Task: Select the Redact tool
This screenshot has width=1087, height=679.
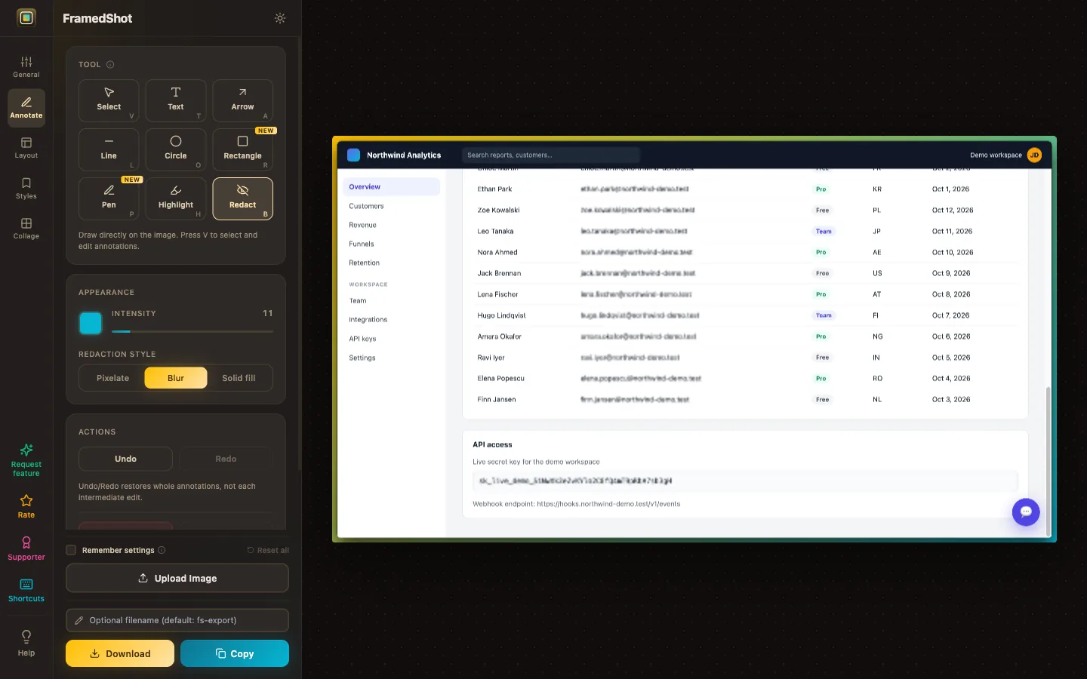Action: click(x=242, y=198)
